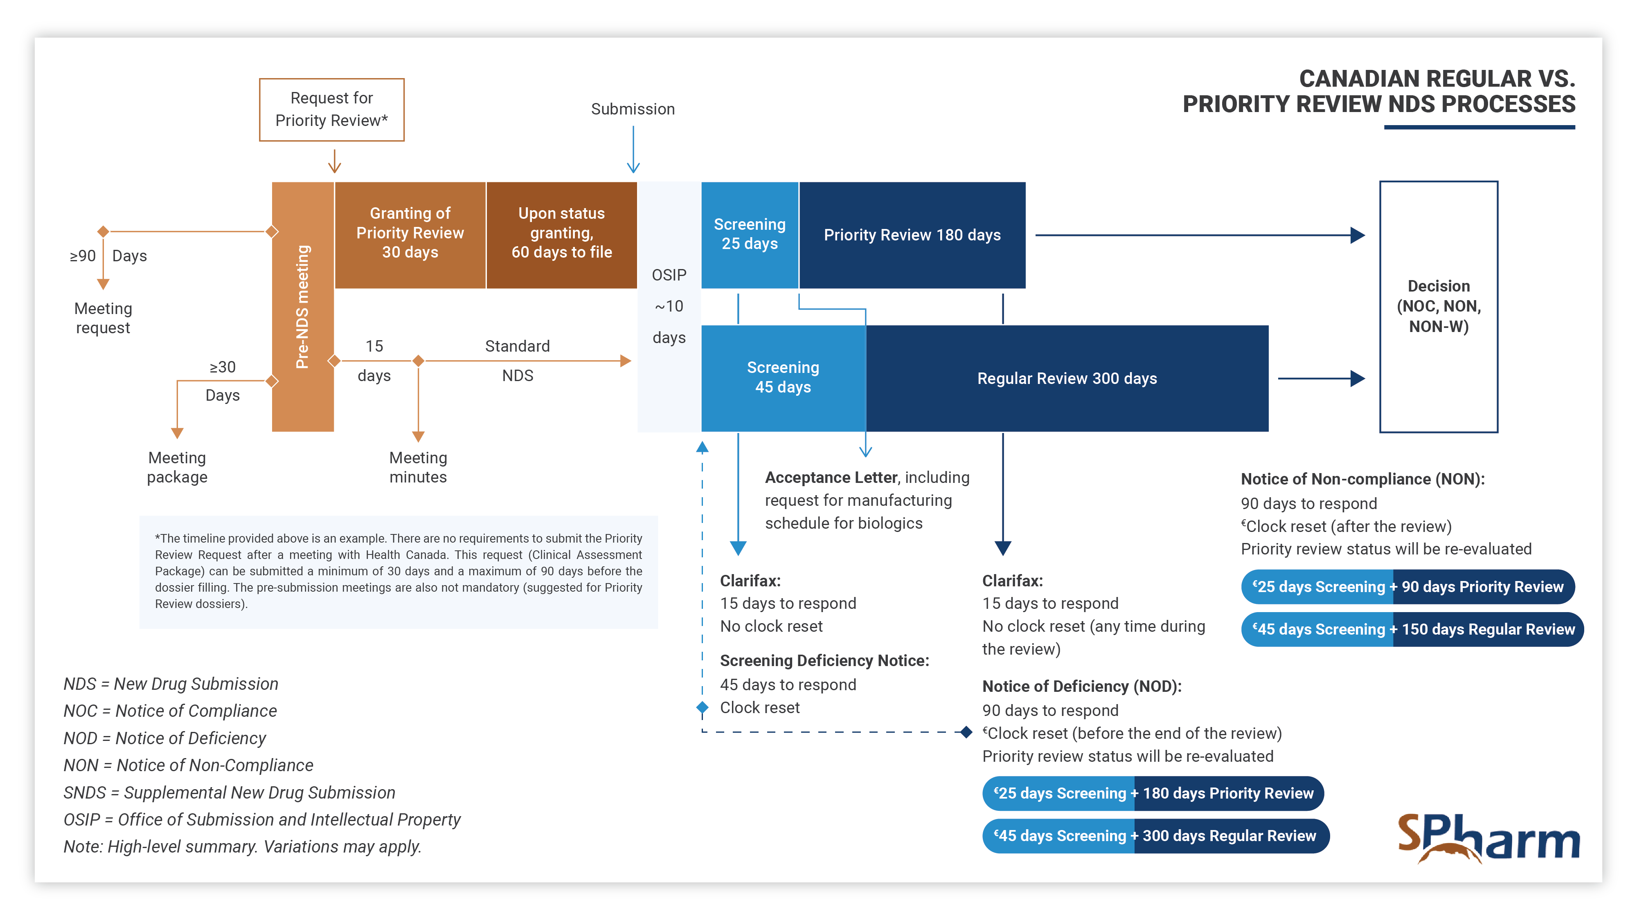The width and height of the screenshot is (1637, 920).
Task: Click the 'Decision (NOC, NON, NON-W)' box
Action: (1439, 307)
